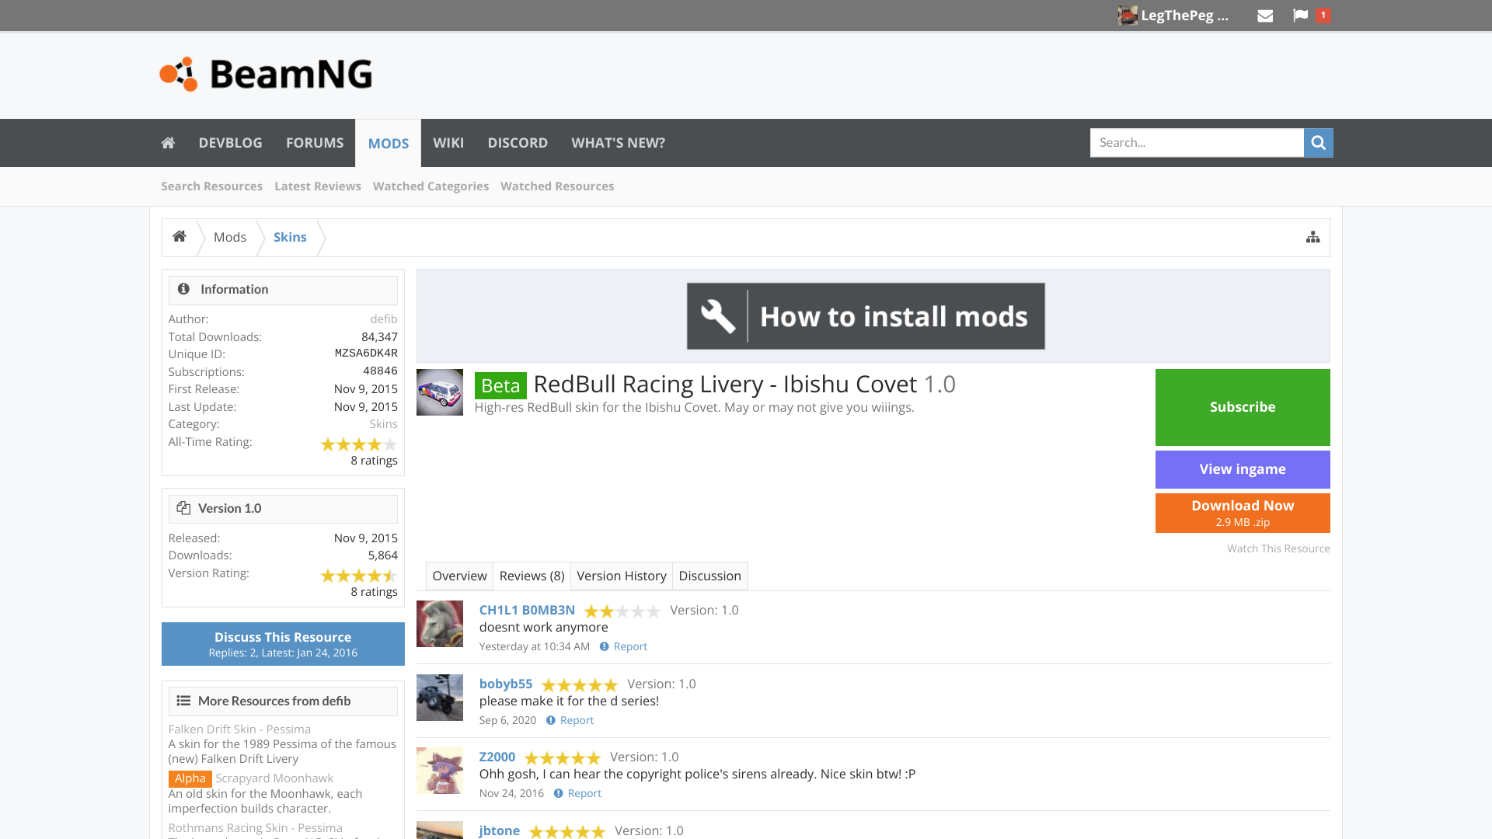The height and width of the screenshot is (839, 1492).
Task: Open LegThePeg user account menu
Action: click(1174, 16)
